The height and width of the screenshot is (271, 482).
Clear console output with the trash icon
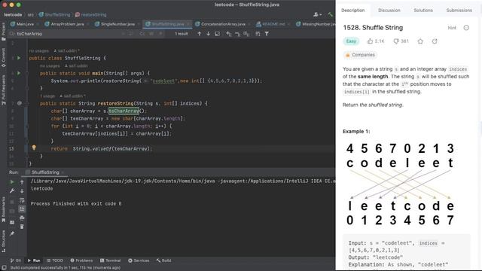pyautogui.click(x=22, y=227)
